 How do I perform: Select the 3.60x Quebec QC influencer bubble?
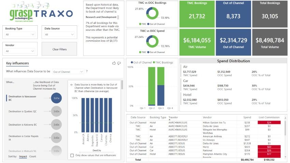(56, 111)
